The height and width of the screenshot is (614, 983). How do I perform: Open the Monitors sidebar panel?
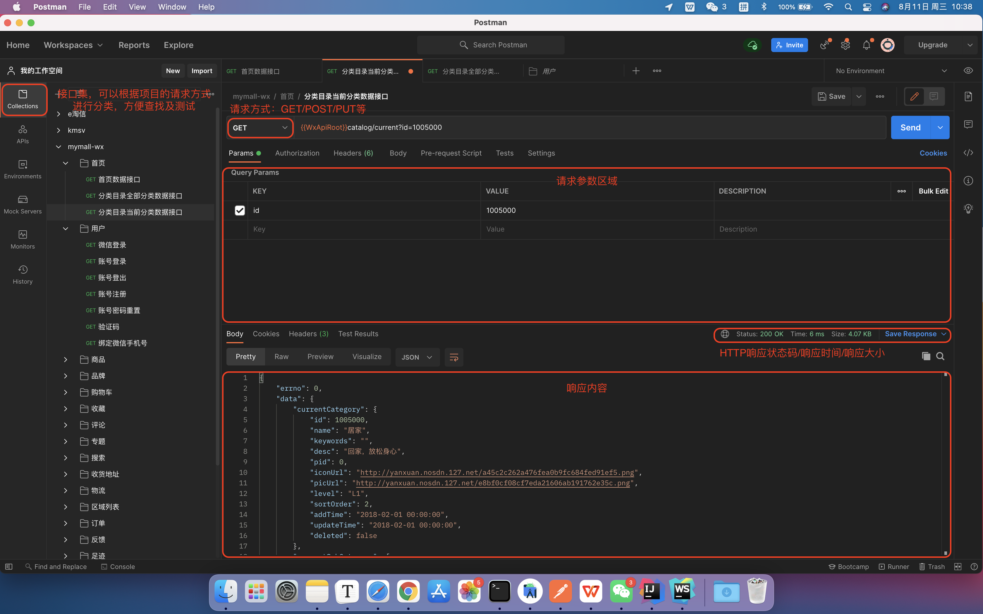click(x=23, y=239)
